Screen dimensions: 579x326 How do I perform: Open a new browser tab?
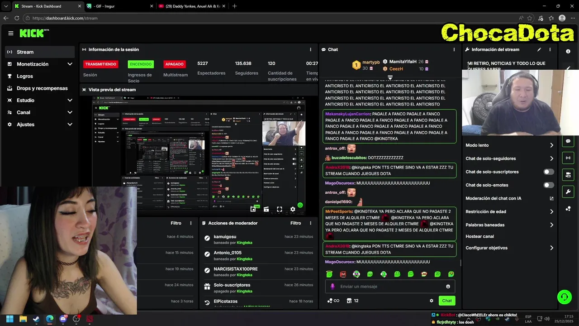(234, 6)
